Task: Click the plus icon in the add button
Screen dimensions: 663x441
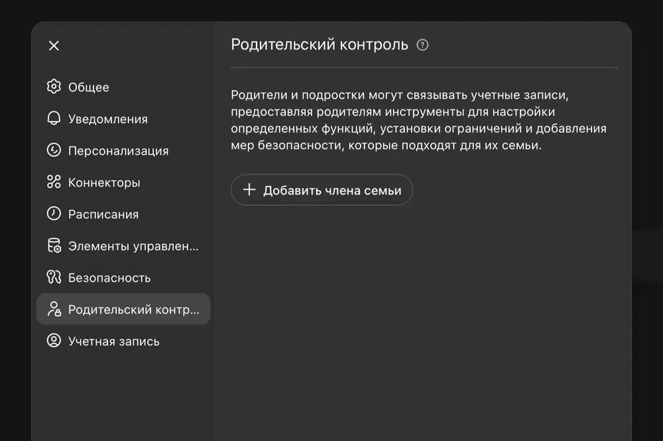Action: tap(249, 190)
